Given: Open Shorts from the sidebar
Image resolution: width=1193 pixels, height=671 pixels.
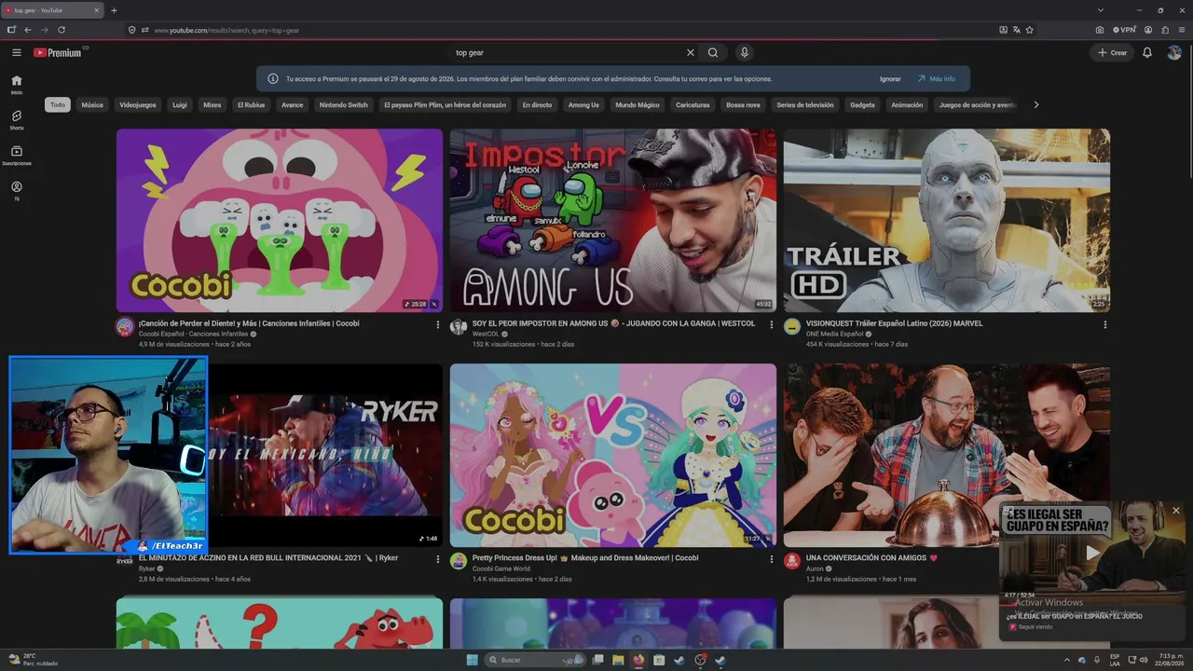Looking at the screenshot, I should (x=17, y=120).
